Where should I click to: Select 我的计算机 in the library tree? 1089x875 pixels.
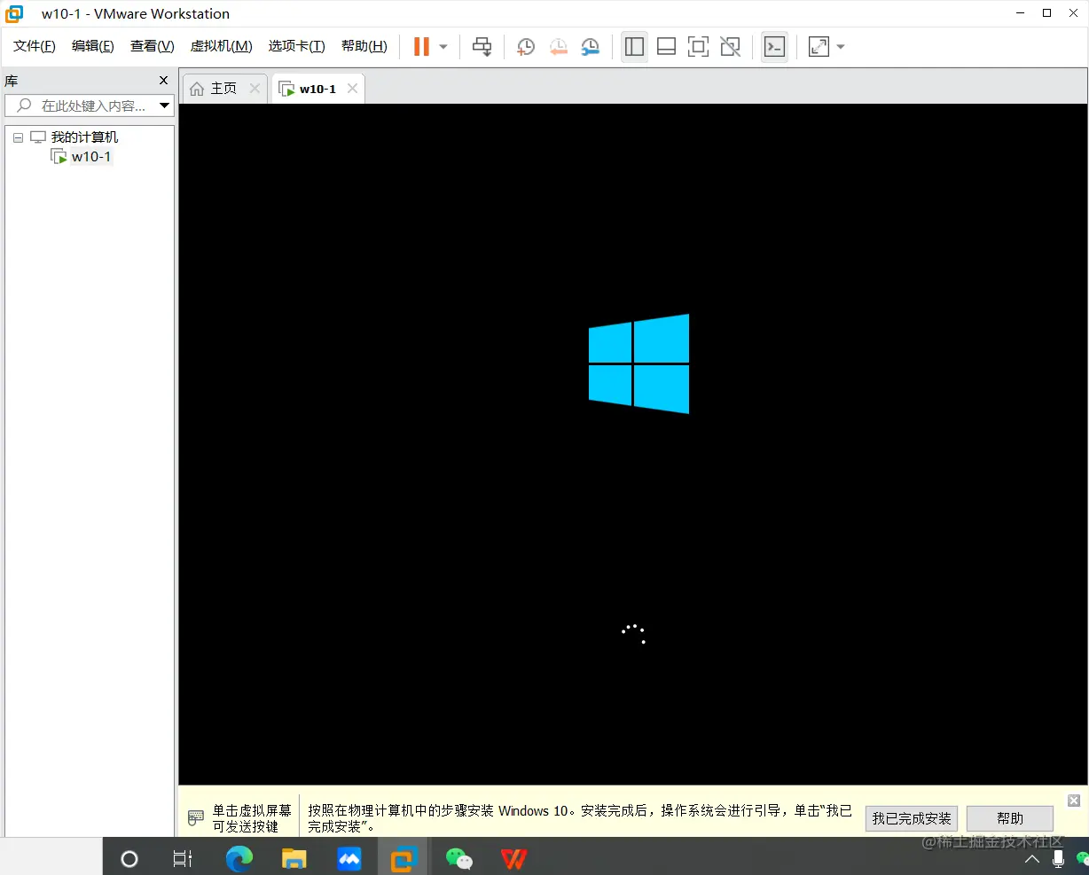coord(84,137)
